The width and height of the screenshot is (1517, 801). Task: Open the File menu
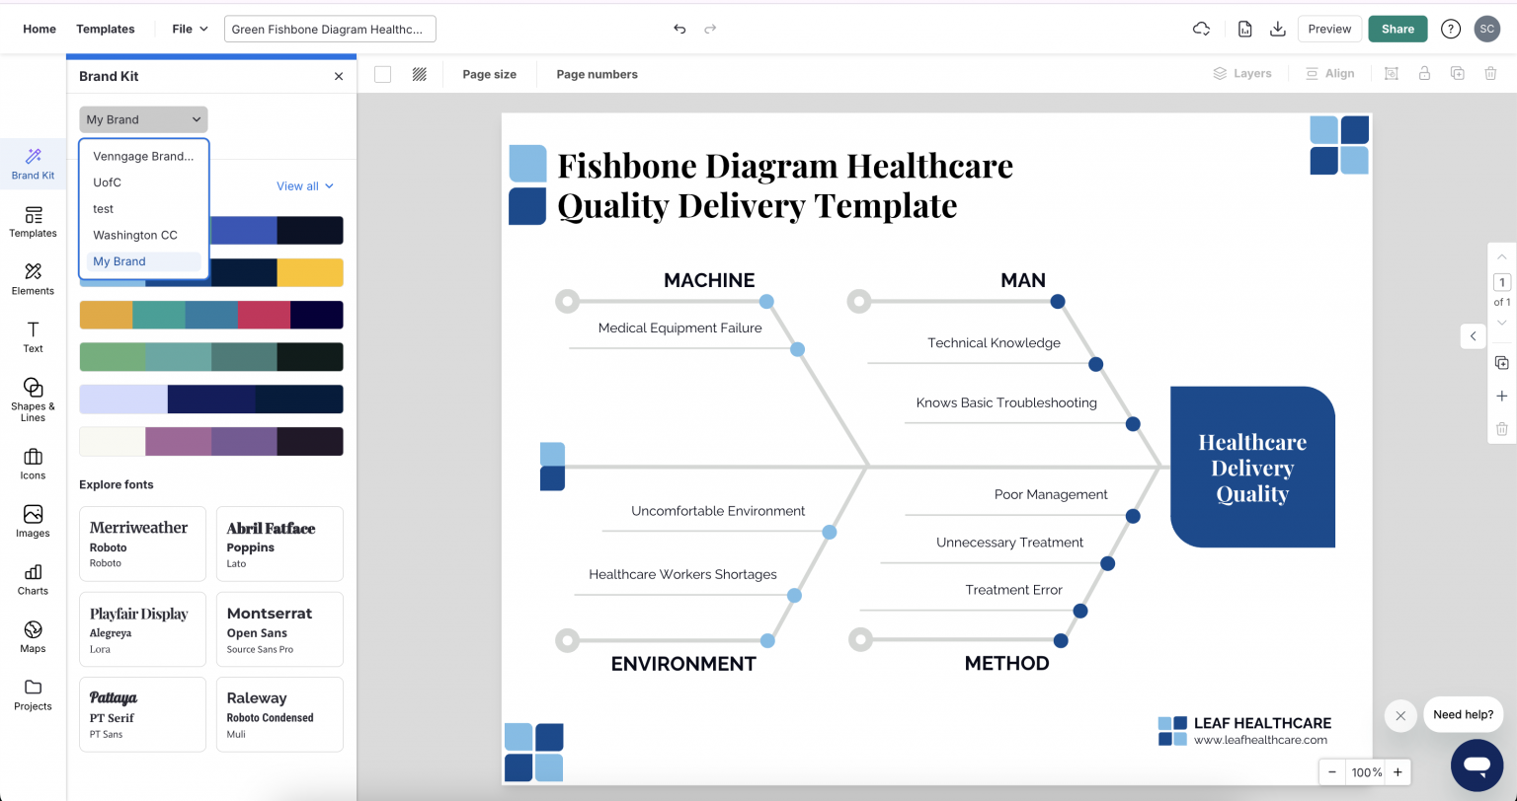[189, 29]
